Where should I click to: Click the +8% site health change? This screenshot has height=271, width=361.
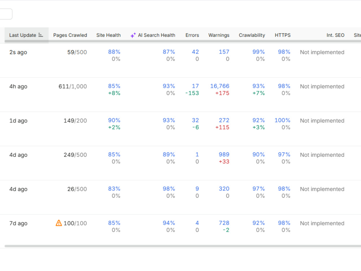114,93
